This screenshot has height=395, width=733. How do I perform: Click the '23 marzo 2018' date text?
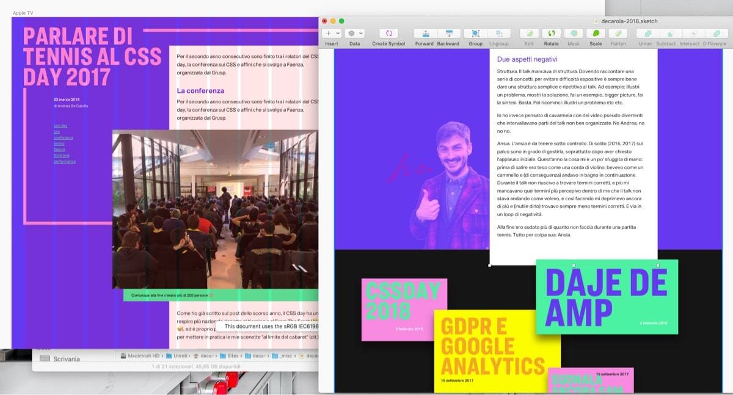67,100
